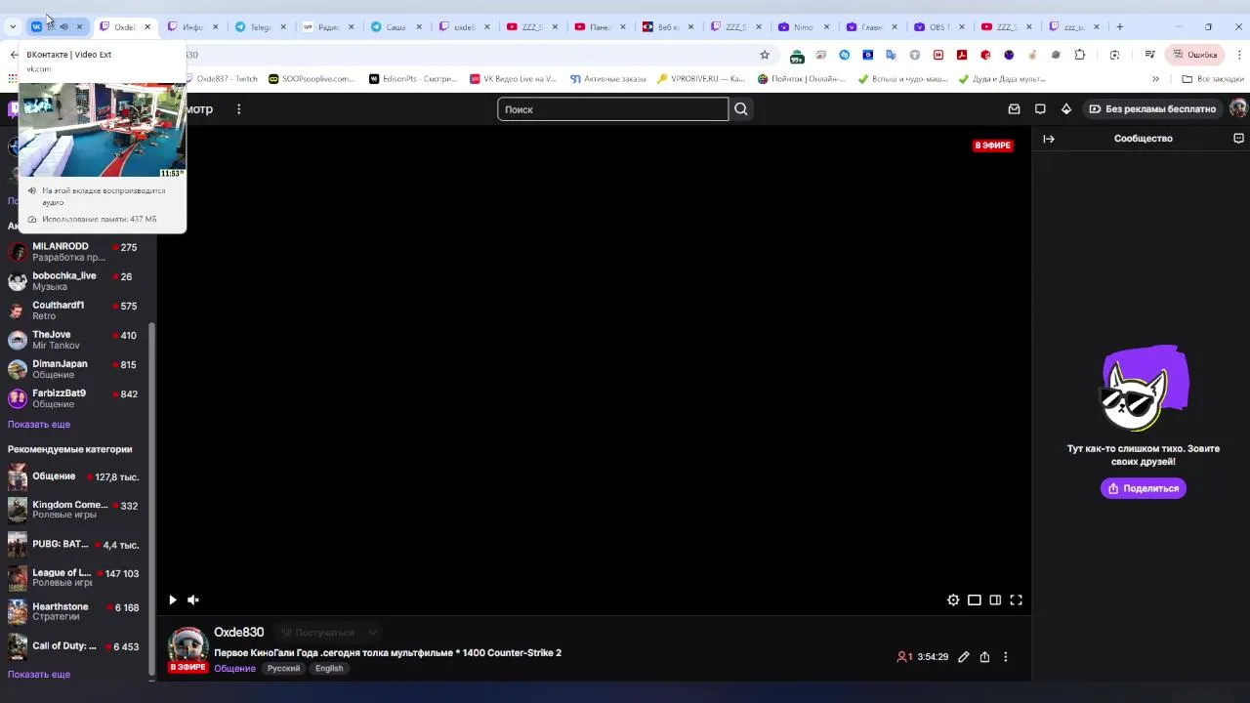This screenshot has width=1250, height=703.
Task: Share stream upload icon
Action: pyautogui.click(x=984, y=657)
